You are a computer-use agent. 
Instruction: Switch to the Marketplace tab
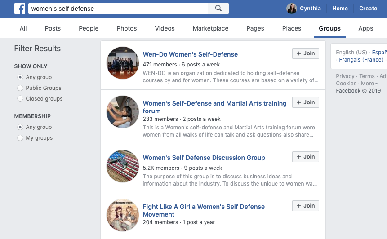tap(210, 28)
